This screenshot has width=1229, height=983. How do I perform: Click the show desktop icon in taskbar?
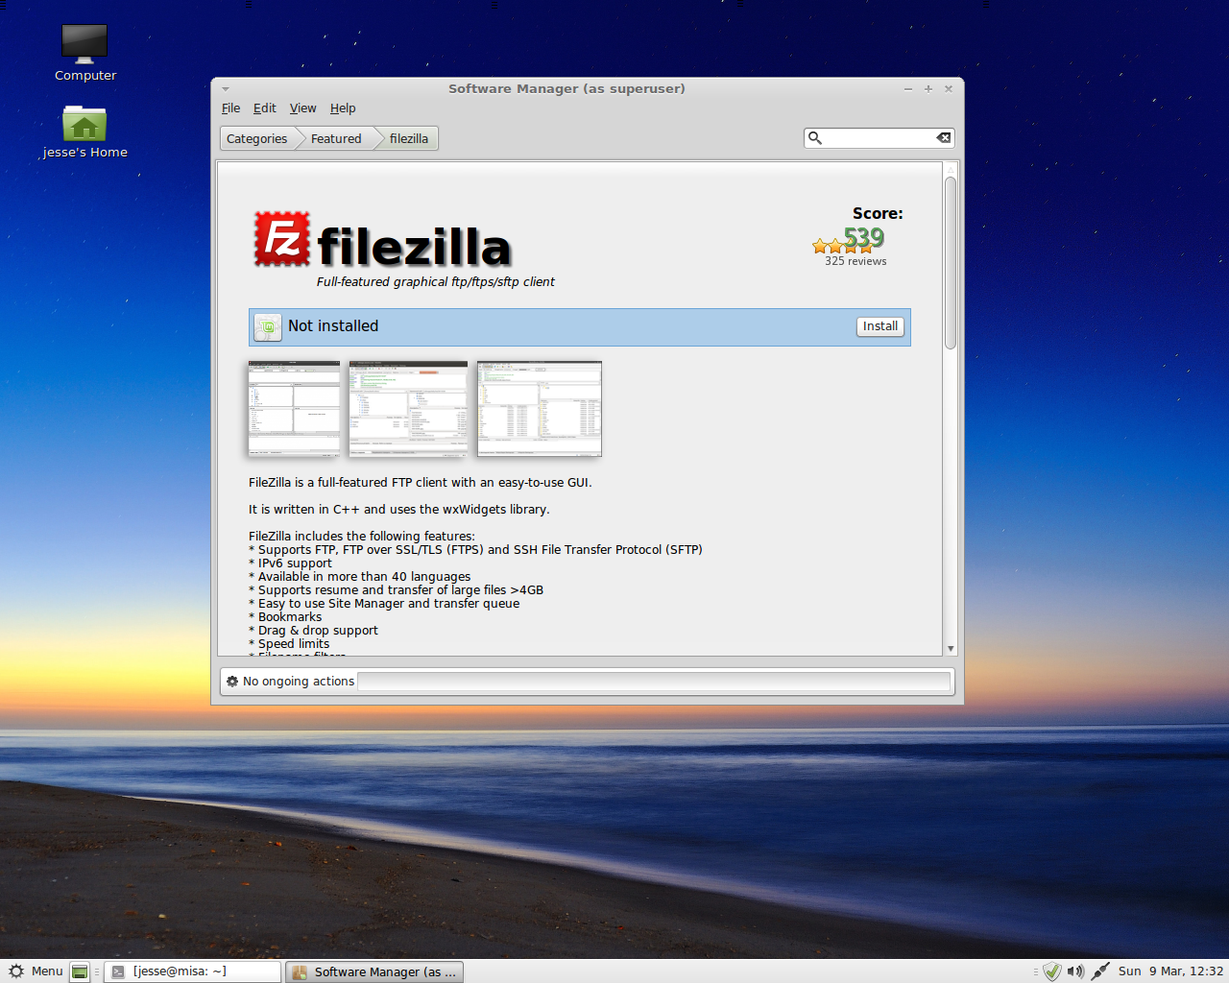pos(80,971)
